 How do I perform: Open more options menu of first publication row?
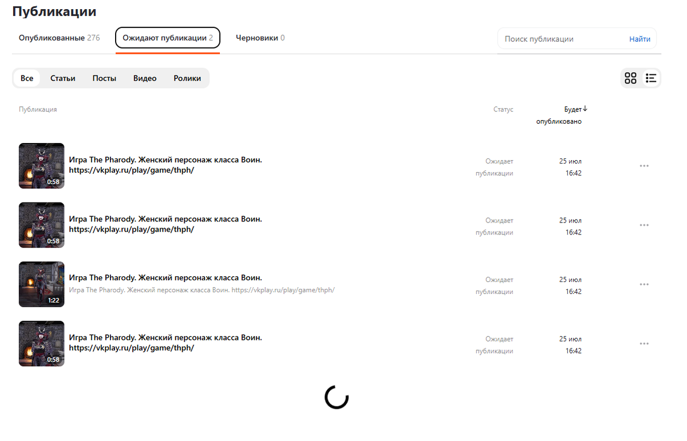pos(644,166)
